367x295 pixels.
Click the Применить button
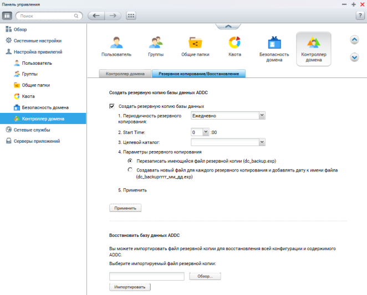click(x=125, y=208)
